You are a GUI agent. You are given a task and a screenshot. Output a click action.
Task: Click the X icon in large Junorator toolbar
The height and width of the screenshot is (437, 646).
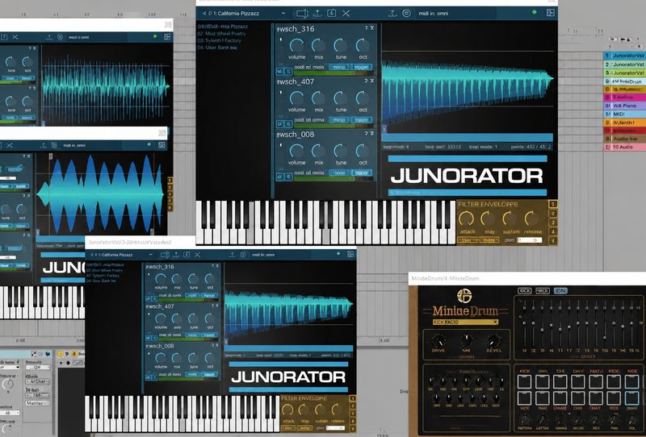click(x=346, y=13)
